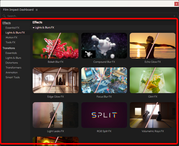
Task: Pick the Edge Glow FX thumbnail
Action: pos(55,80)
